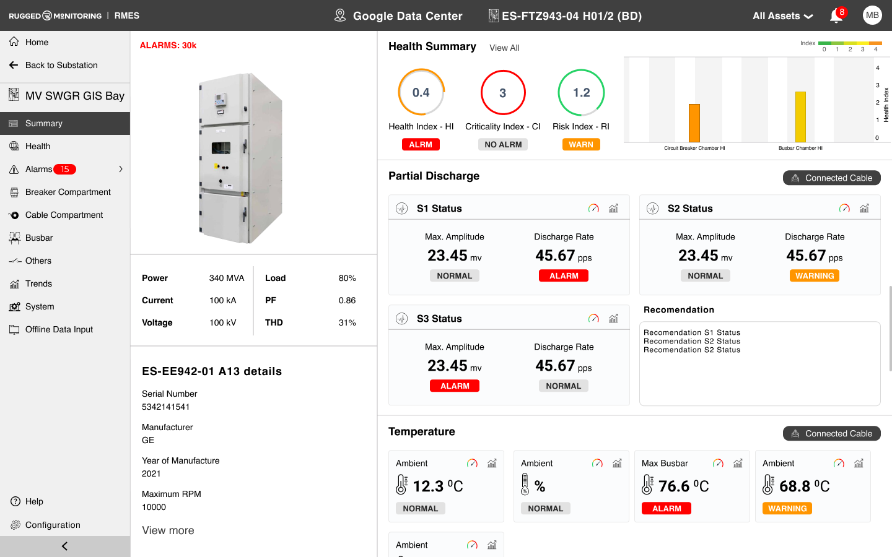Open gauge icon on 12.3 °C Ambient card
Viewport: 892px width, 557px height.
pos(472,463)
